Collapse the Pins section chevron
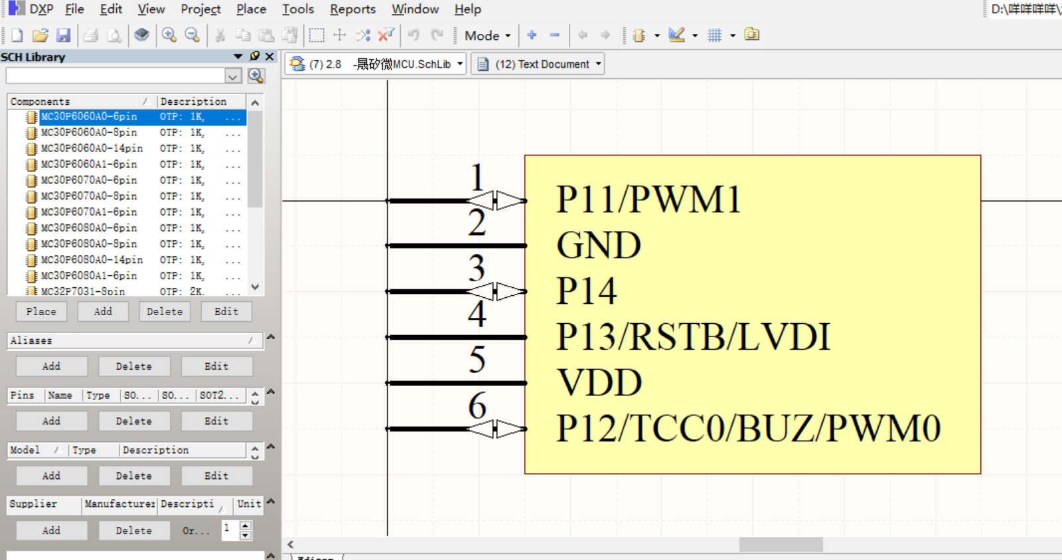This screenshot has width=1062, height=560. pyautogui.click(x=271, y=392)
